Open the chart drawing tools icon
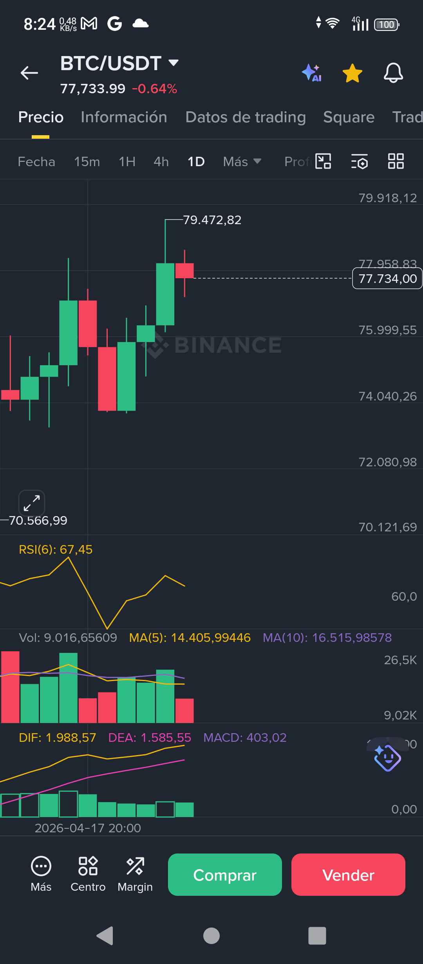Viewport: 423px width, 964px height. [x=323, y=161]
